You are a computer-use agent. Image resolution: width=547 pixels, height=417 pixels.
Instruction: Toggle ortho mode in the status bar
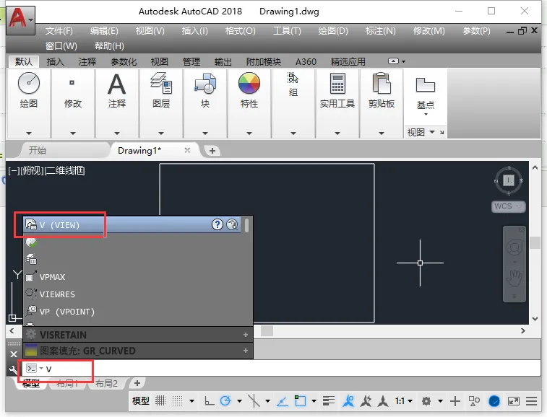209,401
